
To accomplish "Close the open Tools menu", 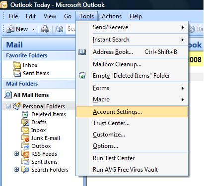I will click(x=86, y=16).
